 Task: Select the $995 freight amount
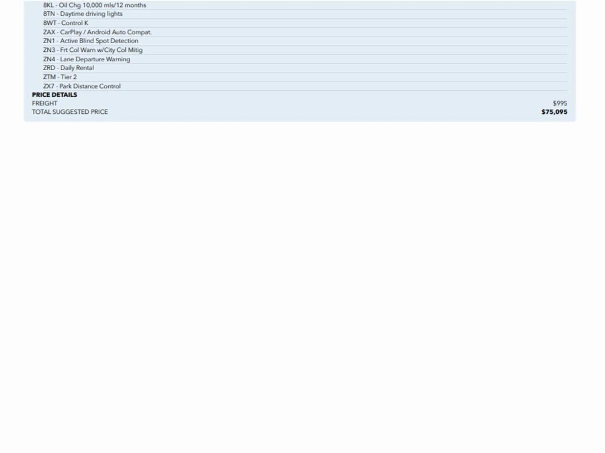pos(560,103)
